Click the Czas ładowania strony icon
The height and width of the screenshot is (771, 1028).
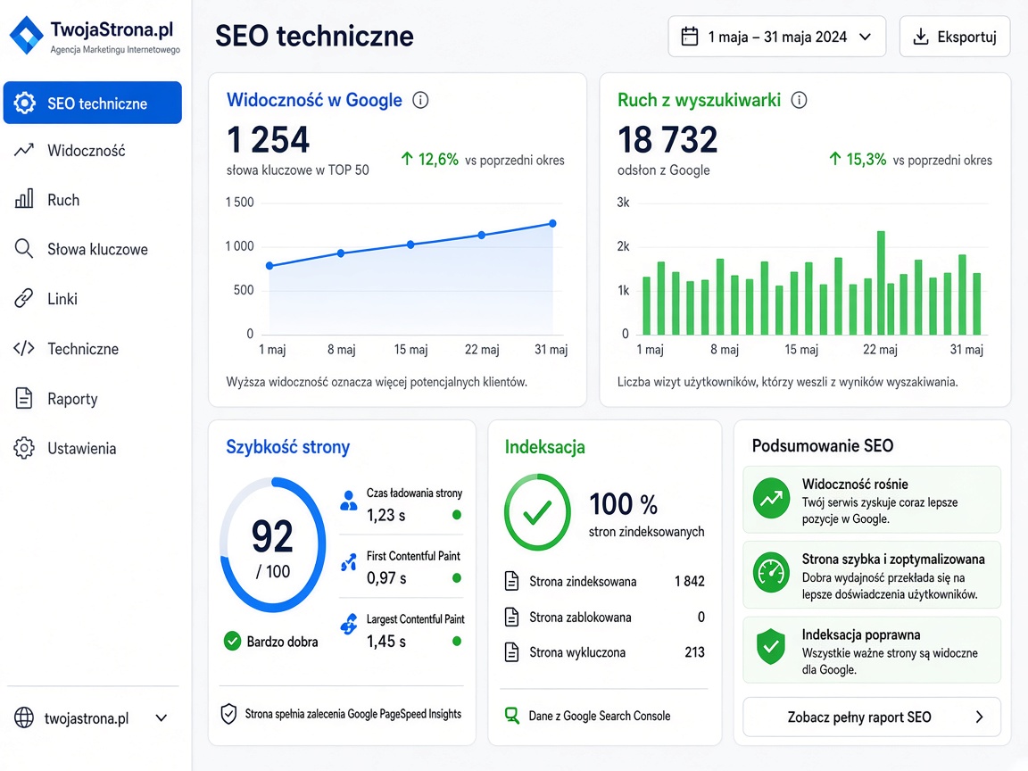click(x=349, y=501)
